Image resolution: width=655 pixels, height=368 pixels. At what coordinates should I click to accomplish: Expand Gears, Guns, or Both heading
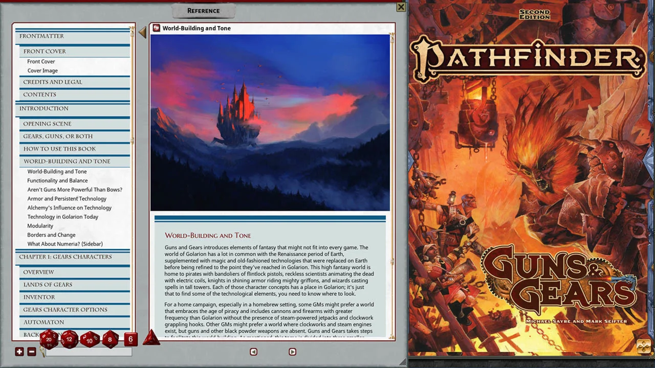[x=75, y=136]
